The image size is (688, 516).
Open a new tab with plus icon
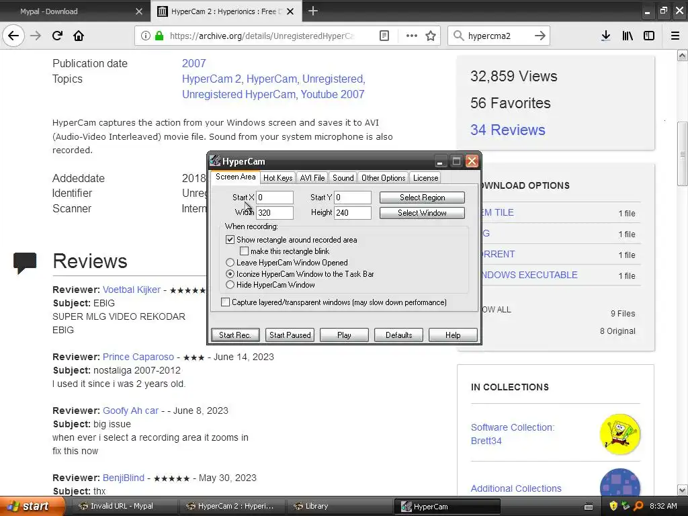click(313, 11)
